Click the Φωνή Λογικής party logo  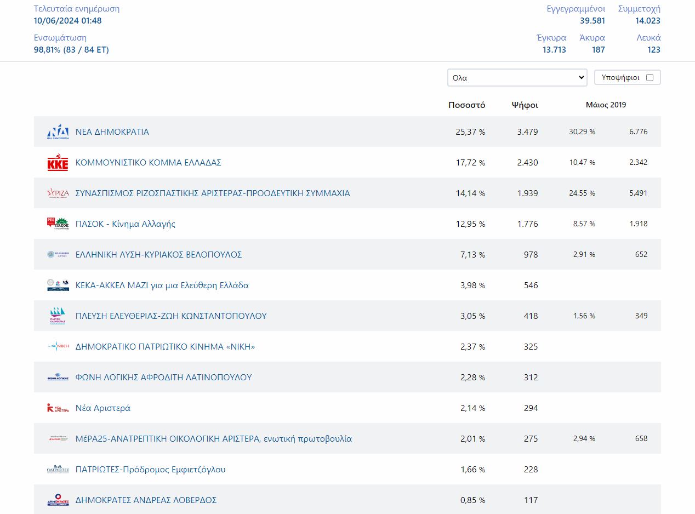point(58,378)
